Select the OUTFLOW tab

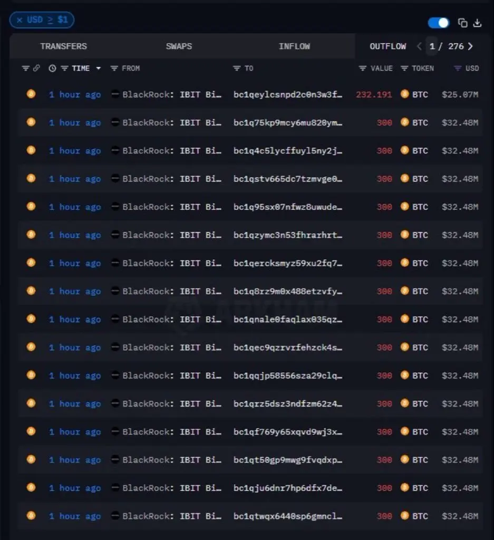coord(388,46)
